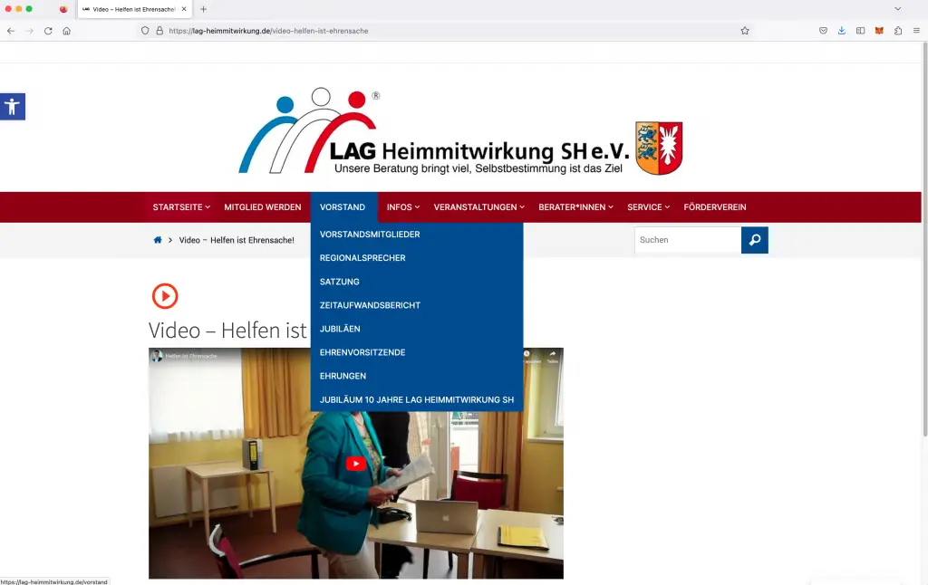Expand the Veranstaltungen dropdown menu
928x585 pixels.
coord(479,207)
